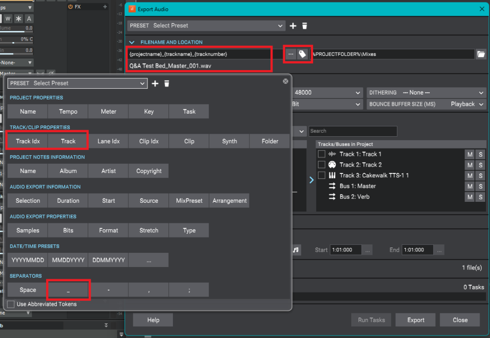Insert the Track Idx token

[28, 141]
